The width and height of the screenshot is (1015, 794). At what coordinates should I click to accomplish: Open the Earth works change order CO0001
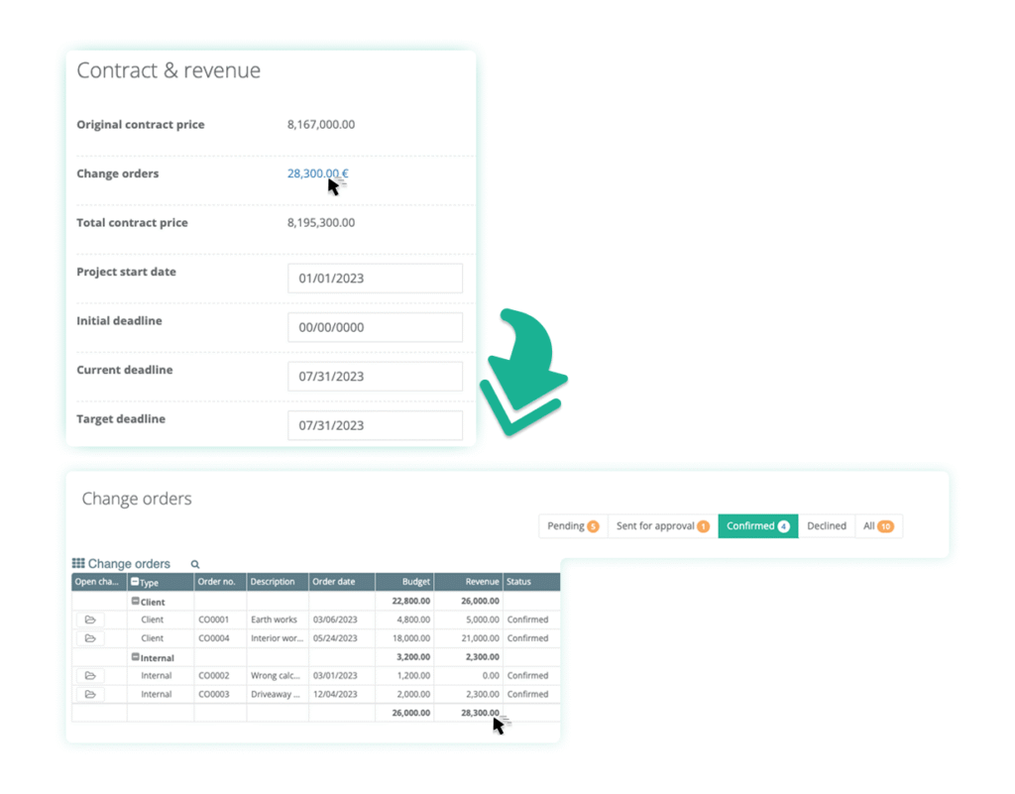[90, 620]
